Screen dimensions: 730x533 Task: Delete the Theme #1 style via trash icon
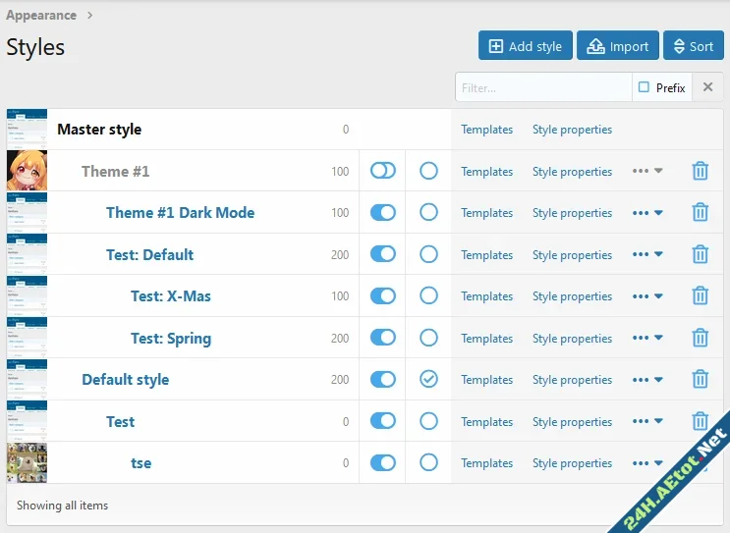click(x=700, y=171)
